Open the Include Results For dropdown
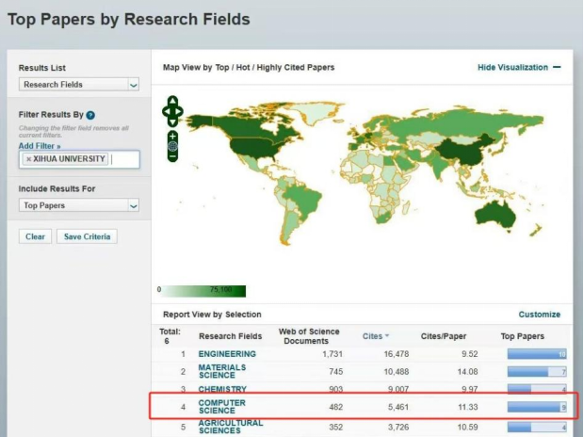 coord(79,205)
